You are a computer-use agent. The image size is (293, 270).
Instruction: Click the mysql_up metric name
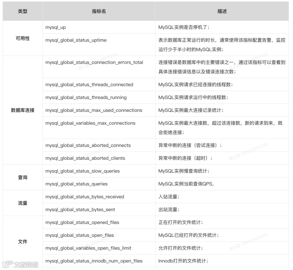pos(56,28)
